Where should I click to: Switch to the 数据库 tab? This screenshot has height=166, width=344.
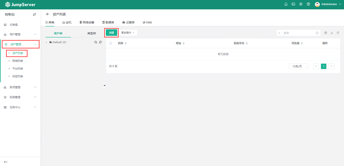point(108,22)
